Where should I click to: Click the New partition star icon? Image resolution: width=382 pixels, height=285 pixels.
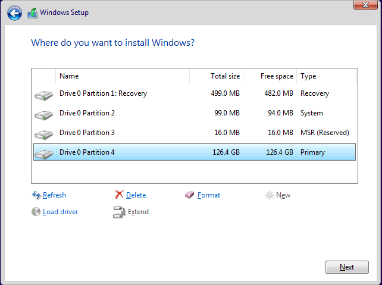point(269,195)
